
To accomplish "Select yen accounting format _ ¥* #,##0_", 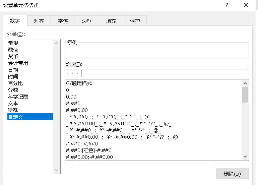I will point(153,130).
